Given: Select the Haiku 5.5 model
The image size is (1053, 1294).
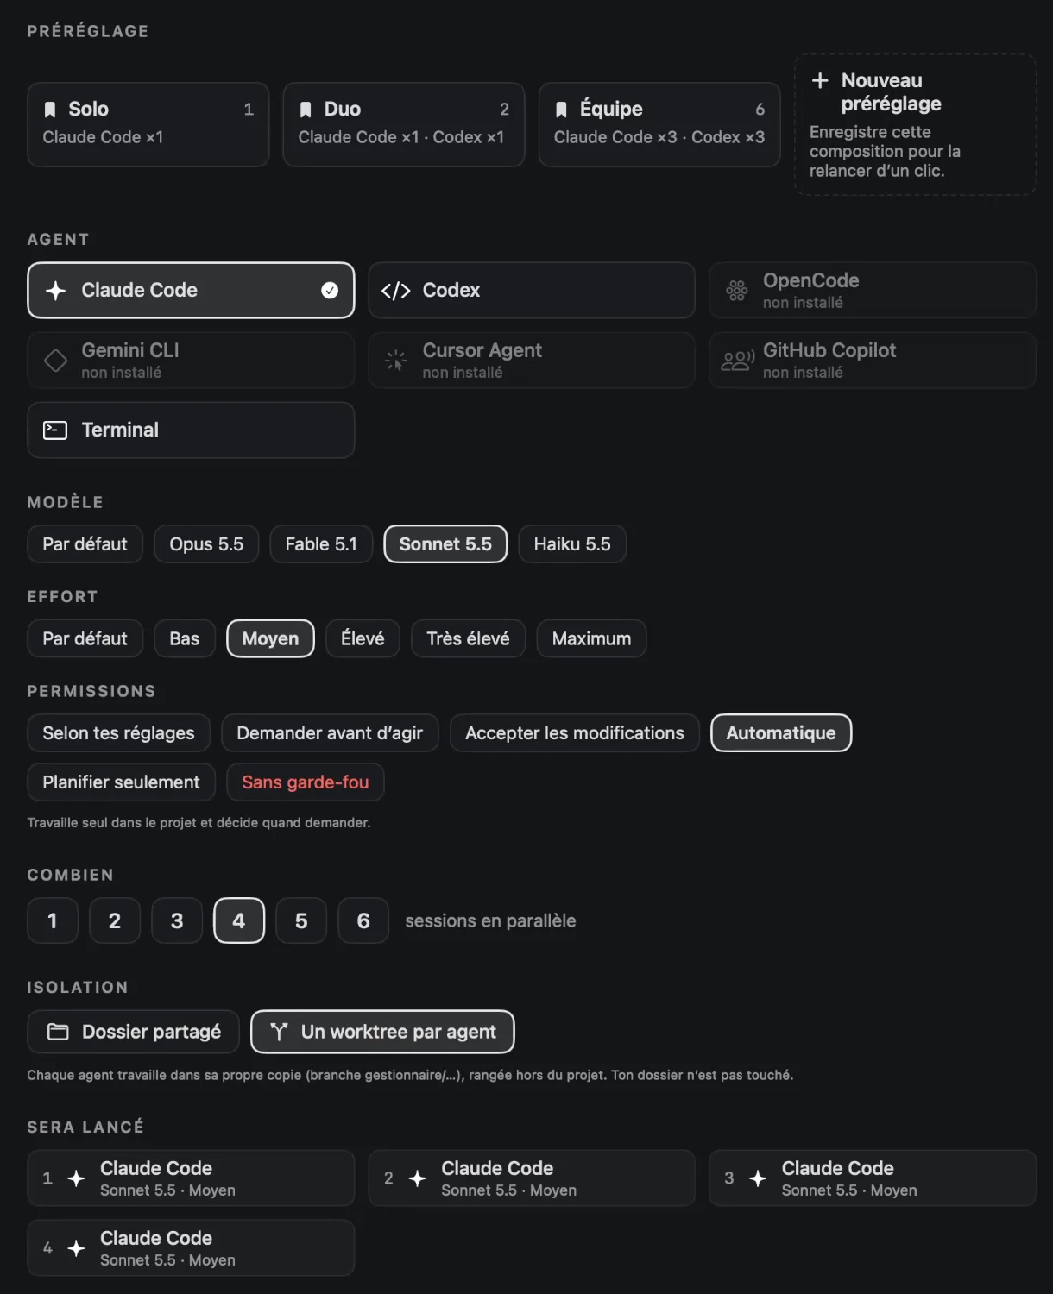Looking at the screenshot, I should click(x=572, y=544).
